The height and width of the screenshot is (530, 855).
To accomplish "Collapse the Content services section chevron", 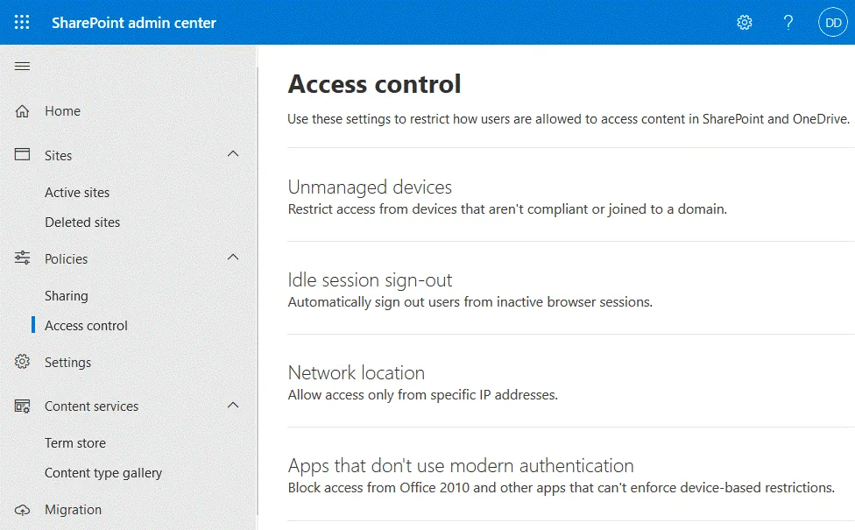I will (x=233, y=404).
